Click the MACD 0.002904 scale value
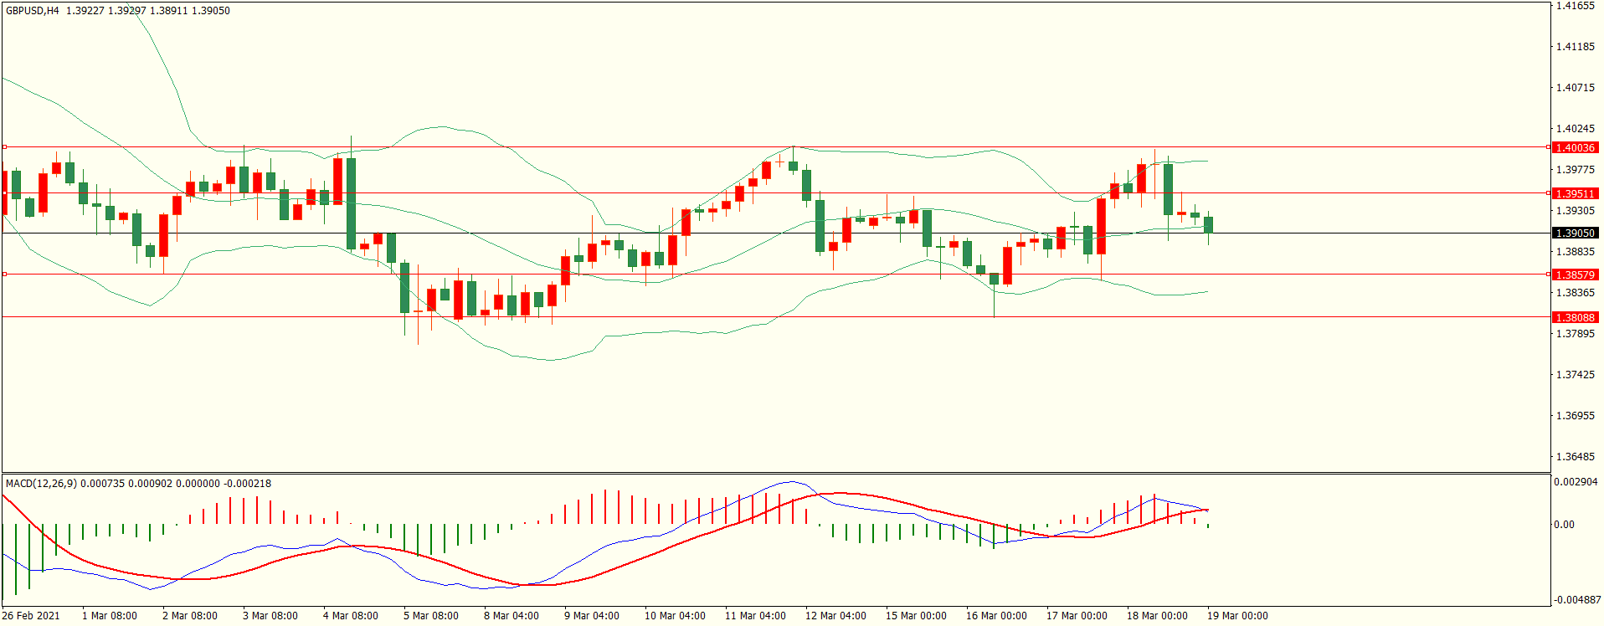Screen dimensions: 1604x626 click(x=1575, y=483)
